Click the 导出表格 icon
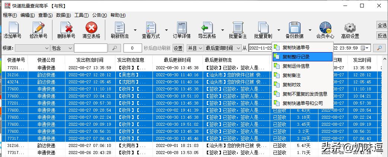Image resolution: width=388 pixels, height=157 pixels. click(x=206, y=28)
